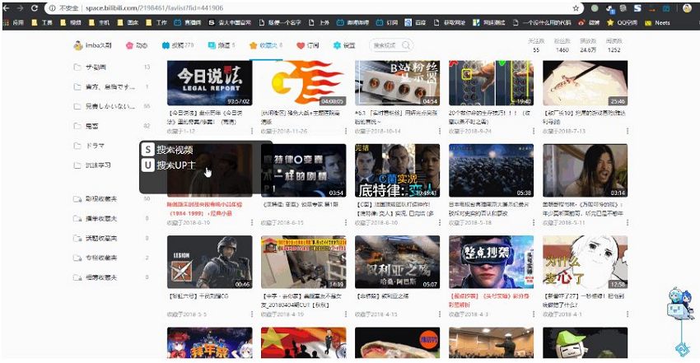Open the 为什么变心了 video thumbnail
700x363 pixels.
pos(586,263)
